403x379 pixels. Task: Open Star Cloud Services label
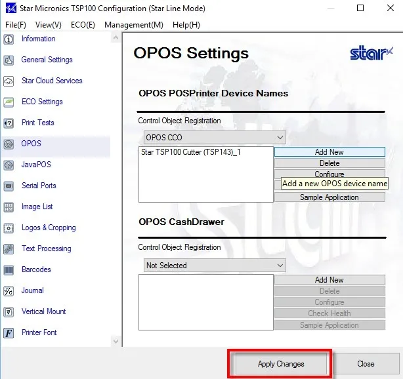pyautogui.click(x=52, y=81)
